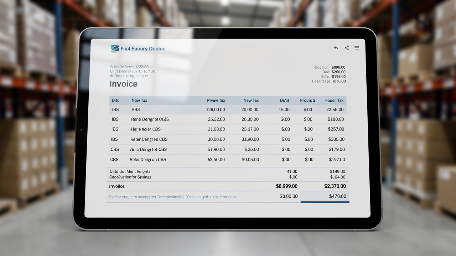Viewport: 456px width, 256px height.
Task: Select the $8,999,00 total
Action: click(x=287, y=186)
